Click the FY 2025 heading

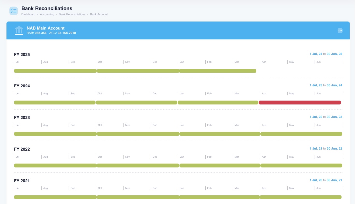pos(22,55)
